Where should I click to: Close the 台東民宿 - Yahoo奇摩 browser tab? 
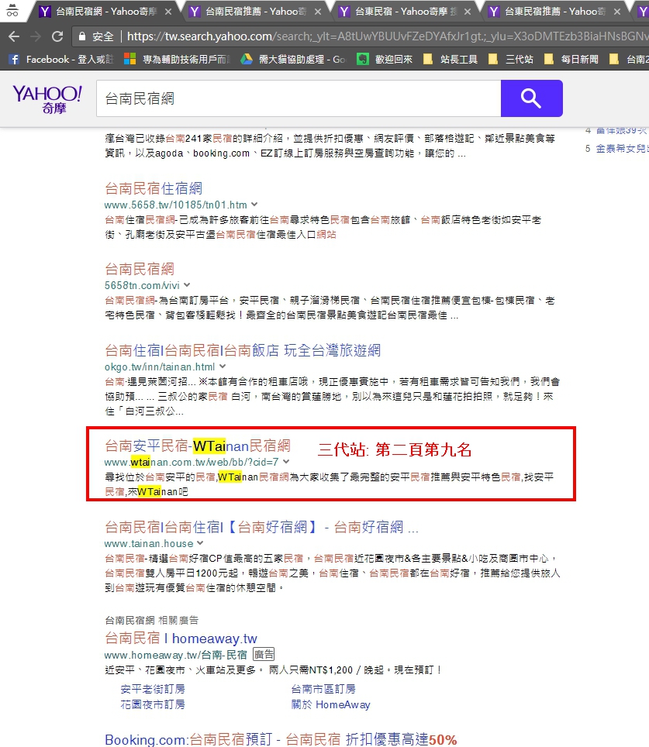pos(468,12)
